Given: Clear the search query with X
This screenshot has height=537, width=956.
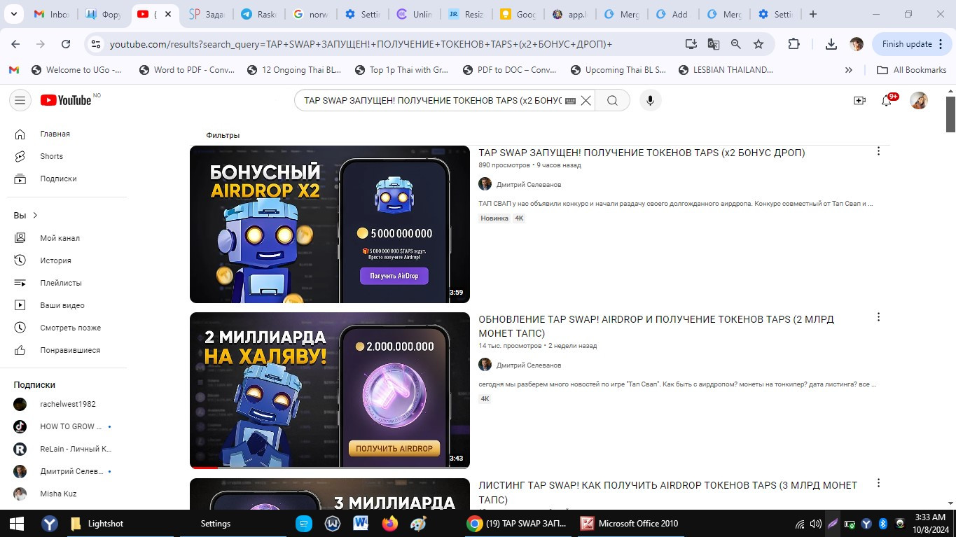Looking at the screenshot, I should click(x=586, y=100).
